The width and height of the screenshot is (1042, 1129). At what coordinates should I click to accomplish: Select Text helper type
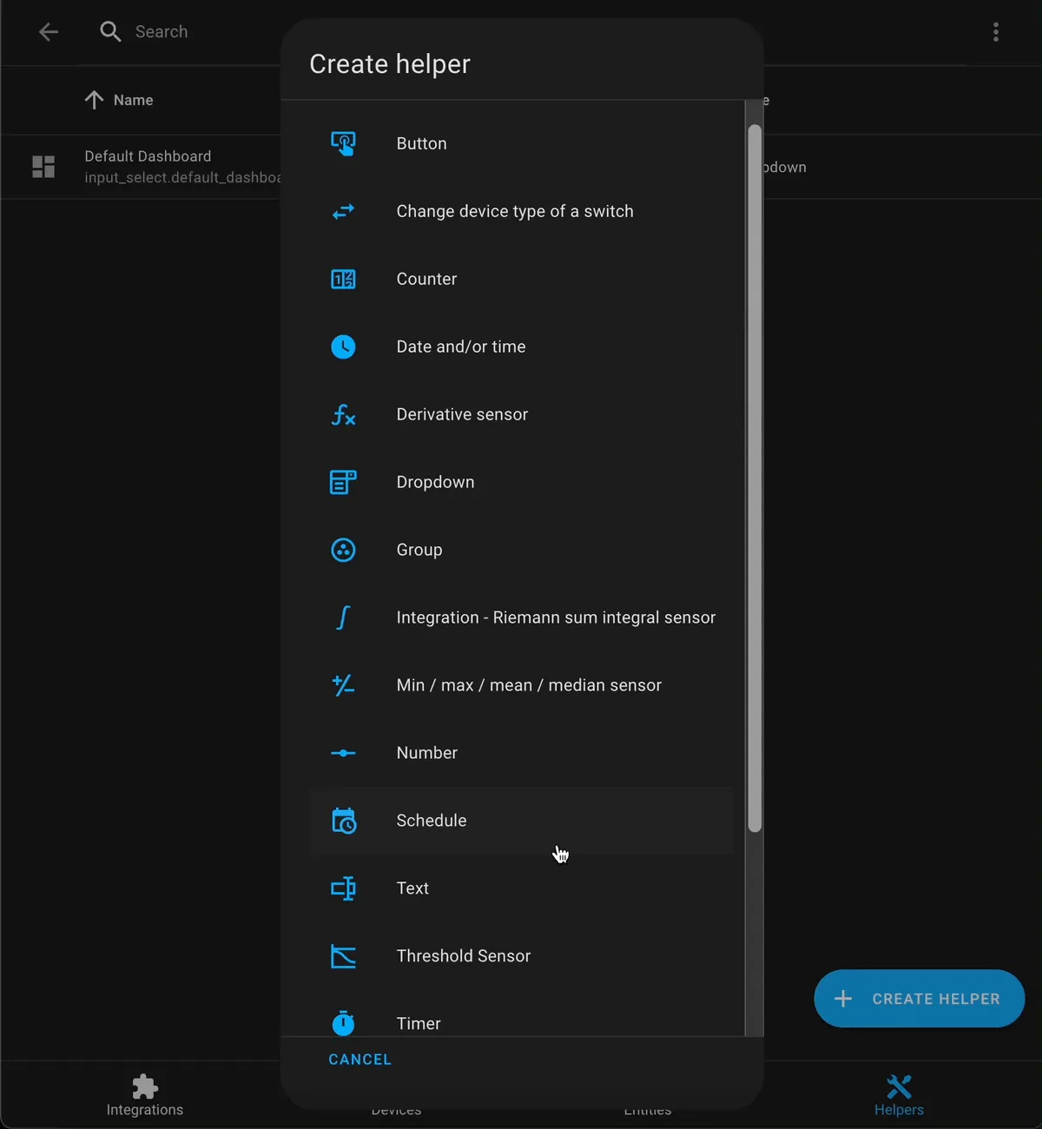click(x=522, y=888)
